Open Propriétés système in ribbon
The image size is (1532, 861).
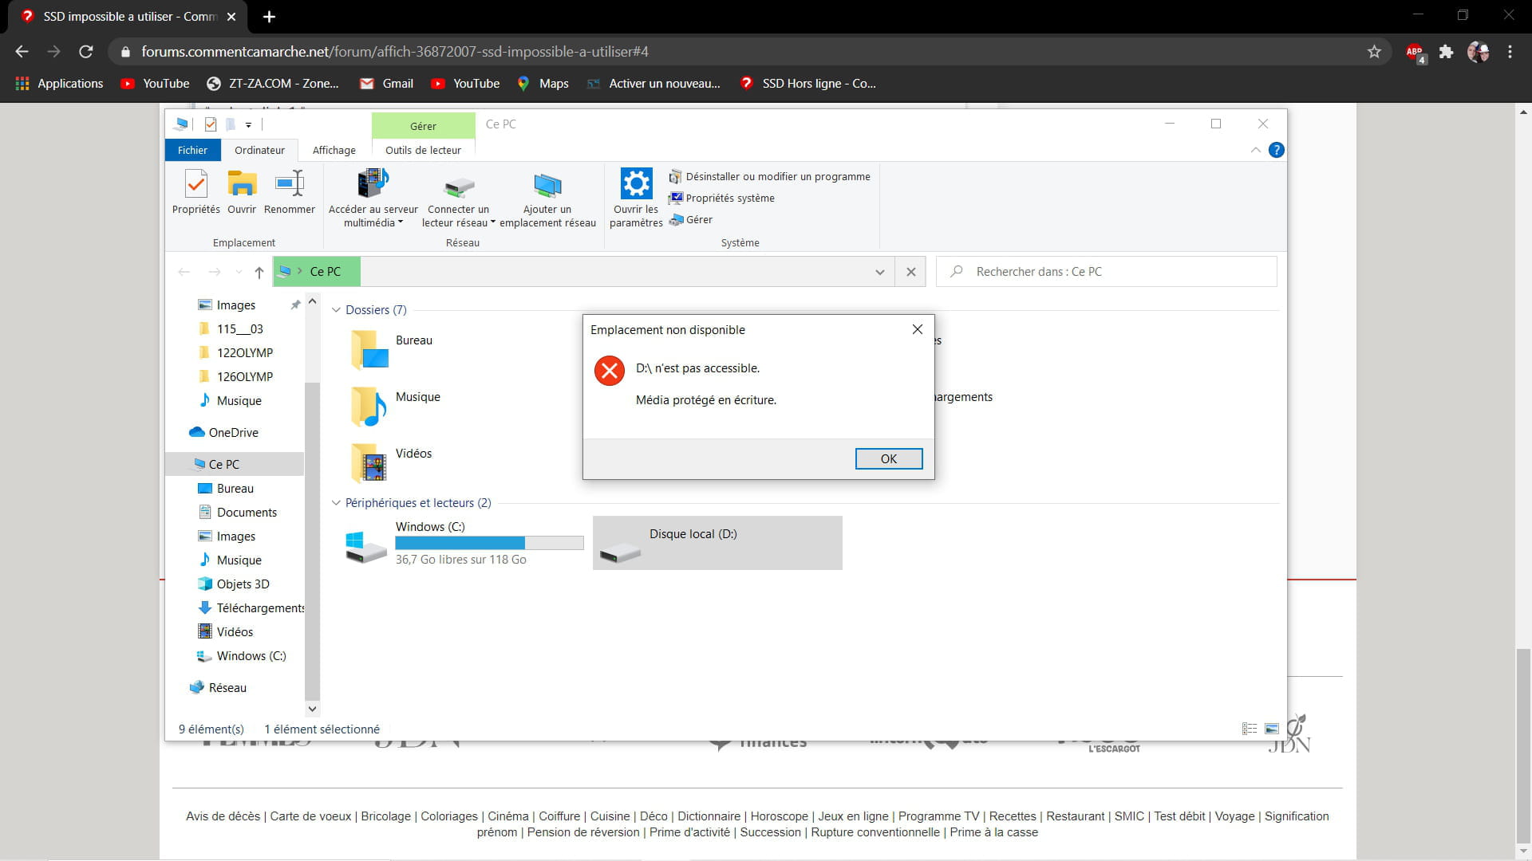pos(721,198)
